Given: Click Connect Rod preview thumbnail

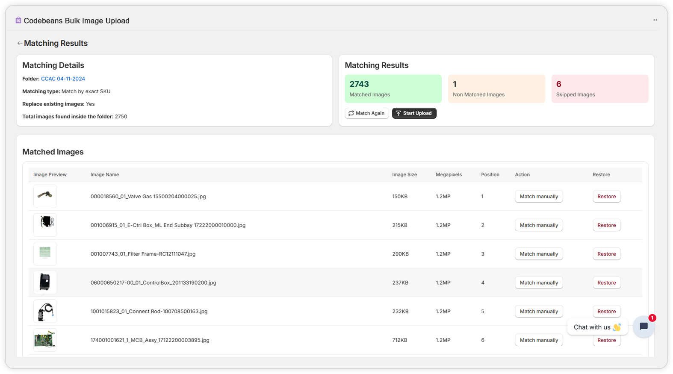Looking at the screenshot, I should coord(45,311).
